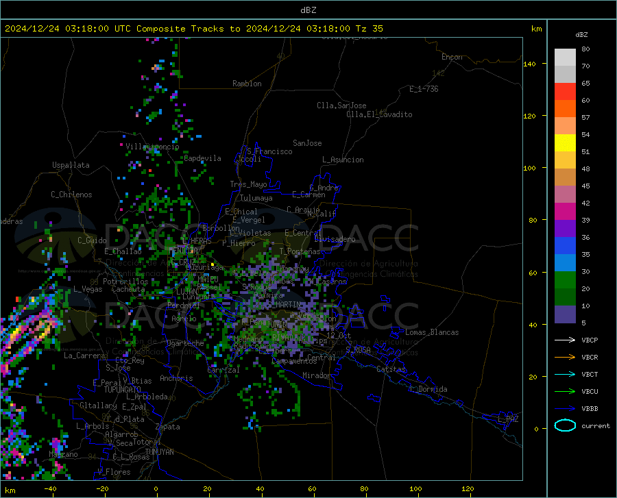Image resolution: width=617 pixels, height=498 pixels.
Task: Select the yellow swatch below the 54 label
Action: coord(565,143)
